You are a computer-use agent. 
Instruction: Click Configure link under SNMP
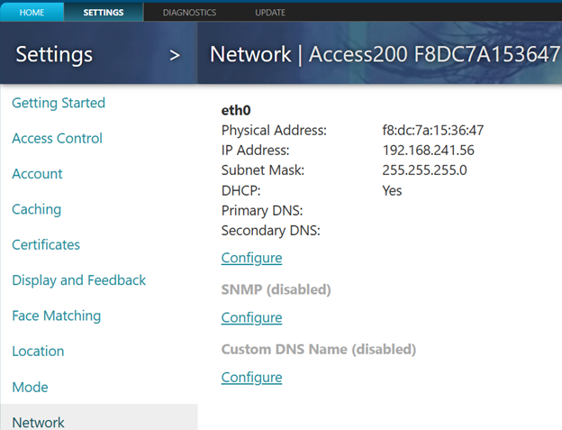(251, 318)
